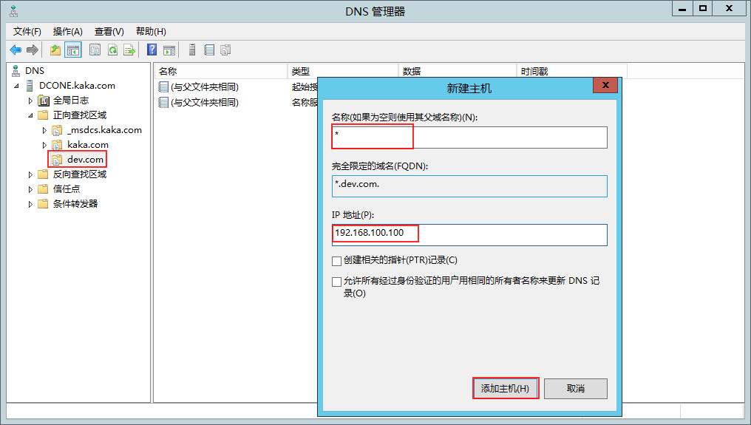Collapse the DCONE.kaka.com server node
The height and width of the screenshot is (425, 751).
pos(17,86)
